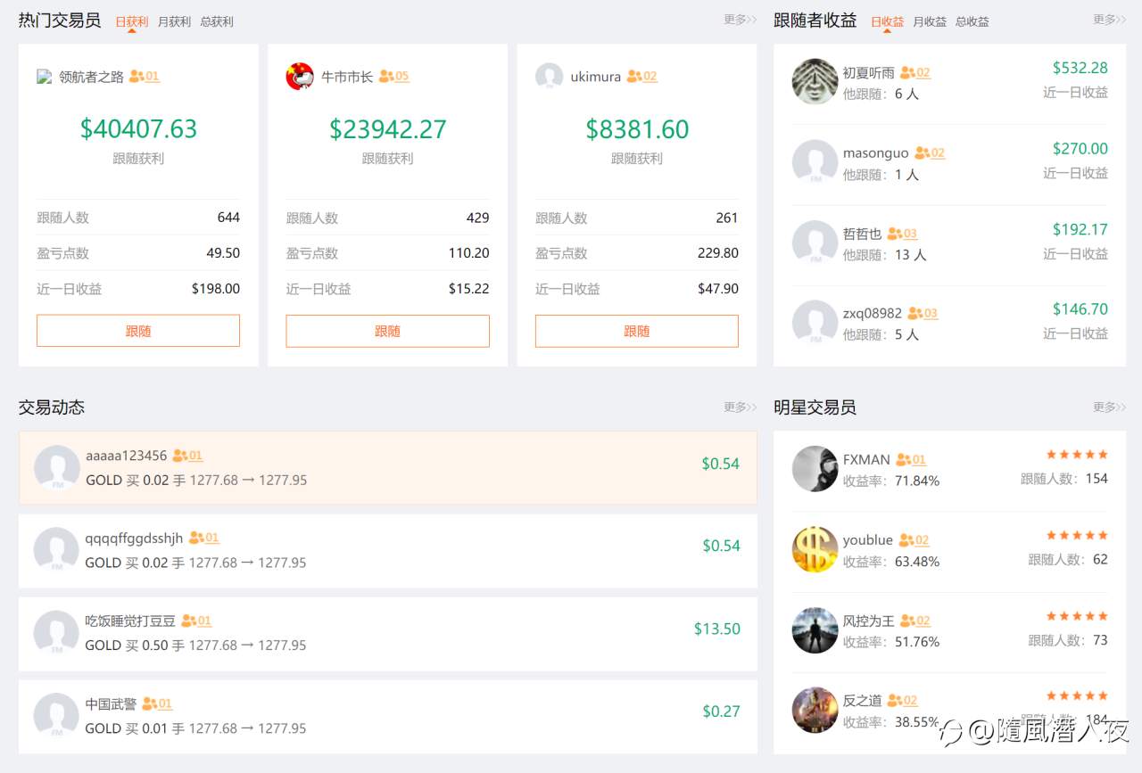Open the 领航者之路 trader name
The image size is (1142, 773).
(x=92, y=77)
